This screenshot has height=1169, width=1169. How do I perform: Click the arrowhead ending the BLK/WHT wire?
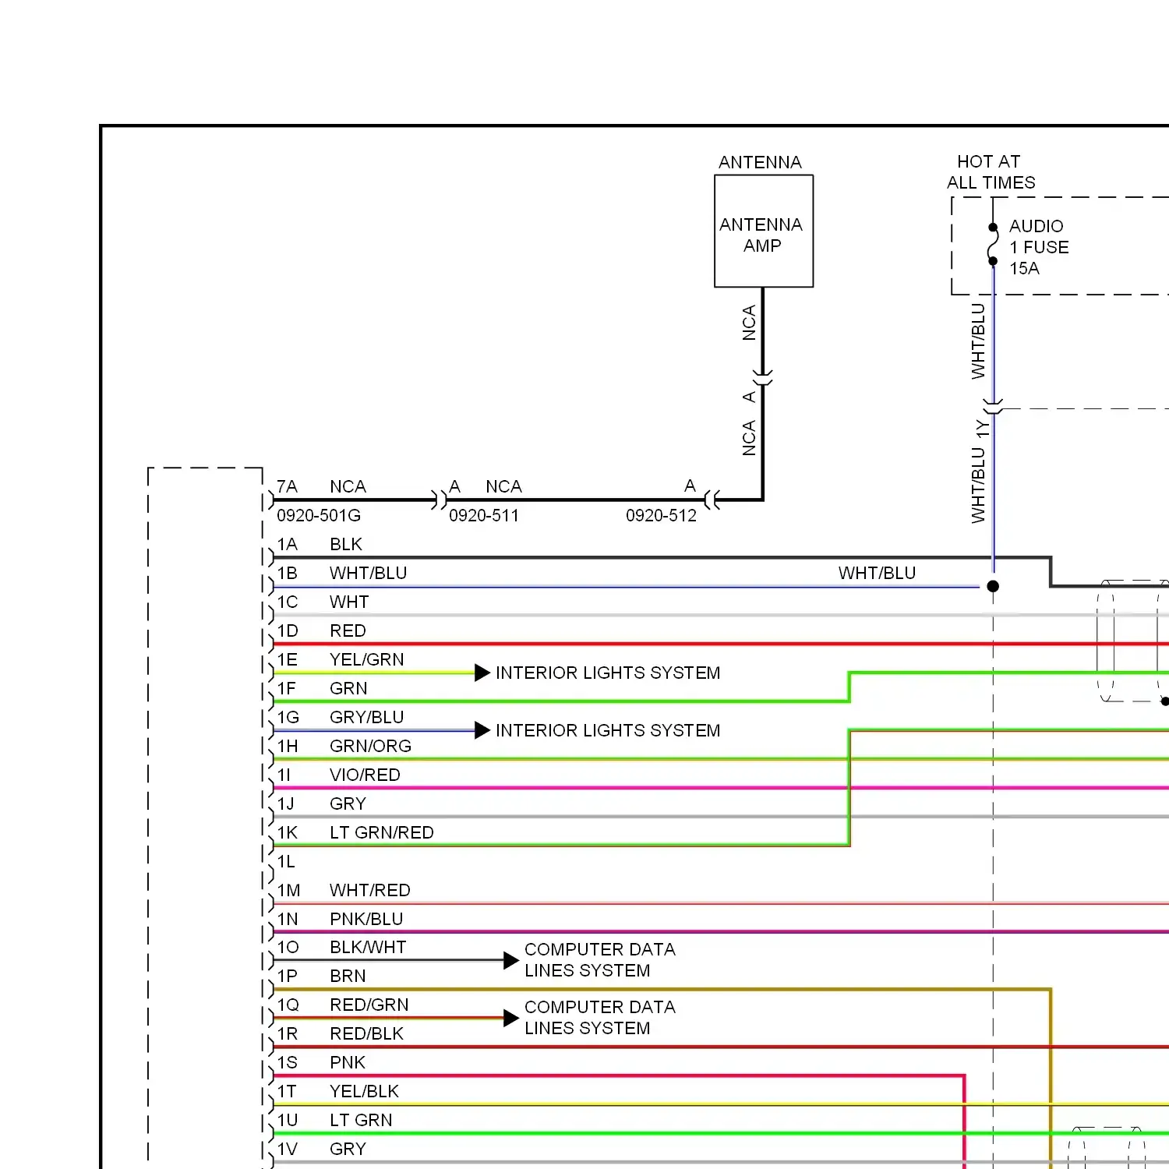pyautogui.click(x=511, y=960)
